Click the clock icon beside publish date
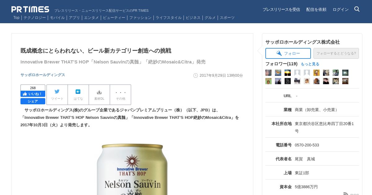 [x=196, y=76]
